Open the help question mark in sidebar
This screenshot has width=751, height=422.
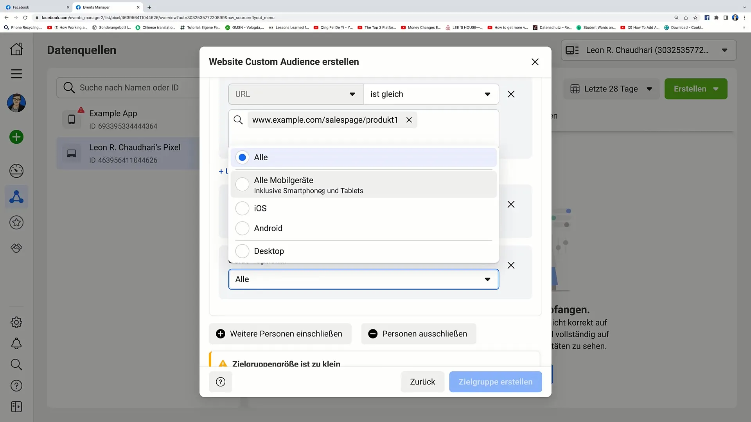tap(16, 386)
